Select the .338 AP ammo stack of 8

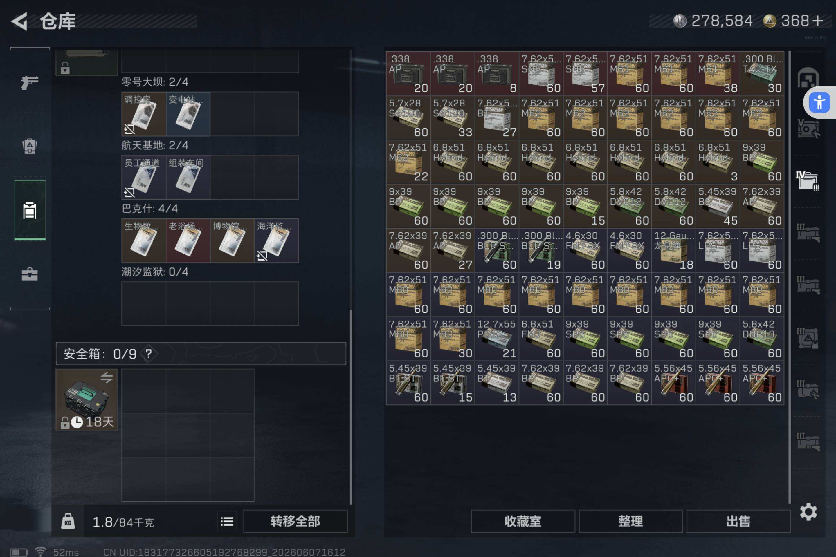497,73
